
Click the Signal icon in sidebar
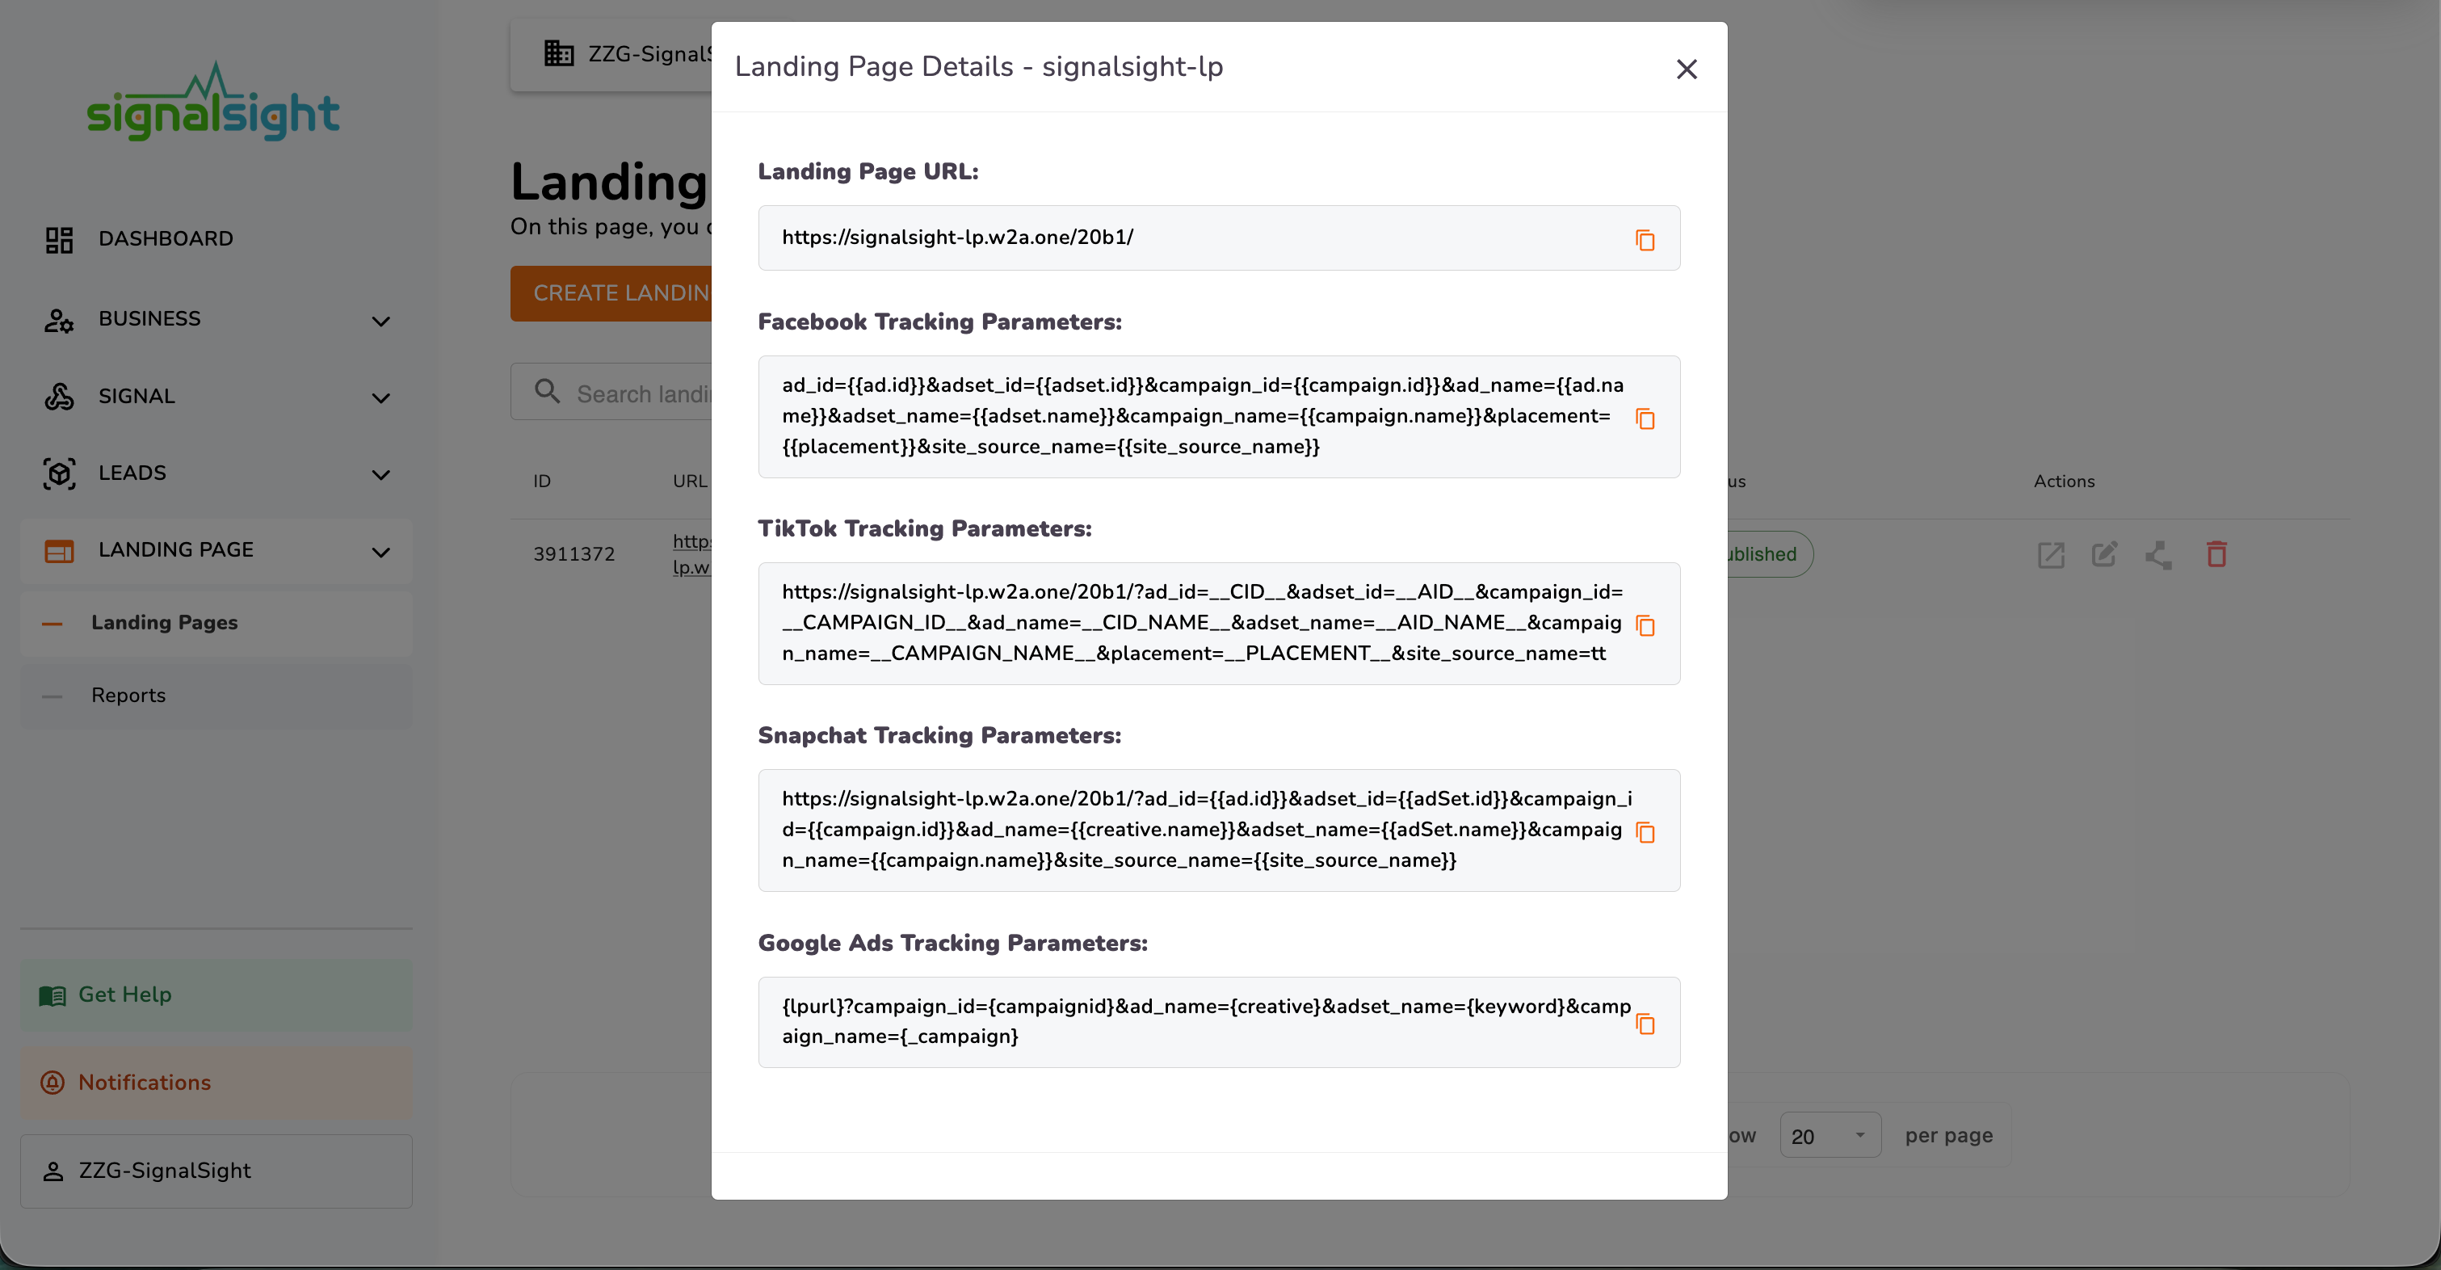[x=59, y=396]
